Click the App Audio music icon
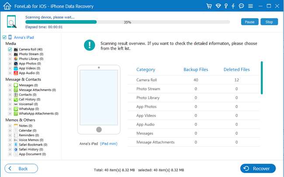This screenshot has height=177, width=284. point(16,73)
